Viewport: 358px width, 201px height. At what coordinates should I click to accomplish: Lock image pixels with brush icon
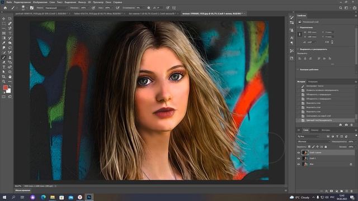click(x=313, y=147)
